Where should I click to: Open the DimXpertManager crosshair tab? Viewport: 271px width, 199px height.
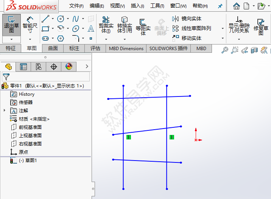54,67
